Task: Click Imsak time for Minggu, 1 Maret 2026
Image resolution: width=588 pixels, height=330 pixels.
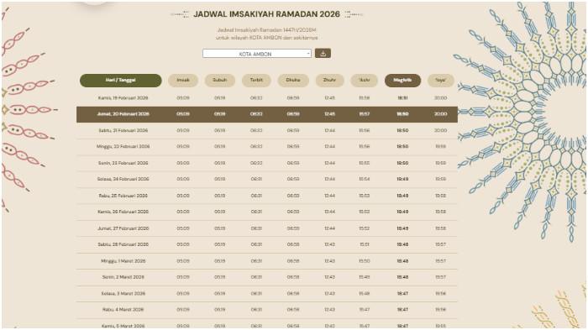Action: click(183, 261)
